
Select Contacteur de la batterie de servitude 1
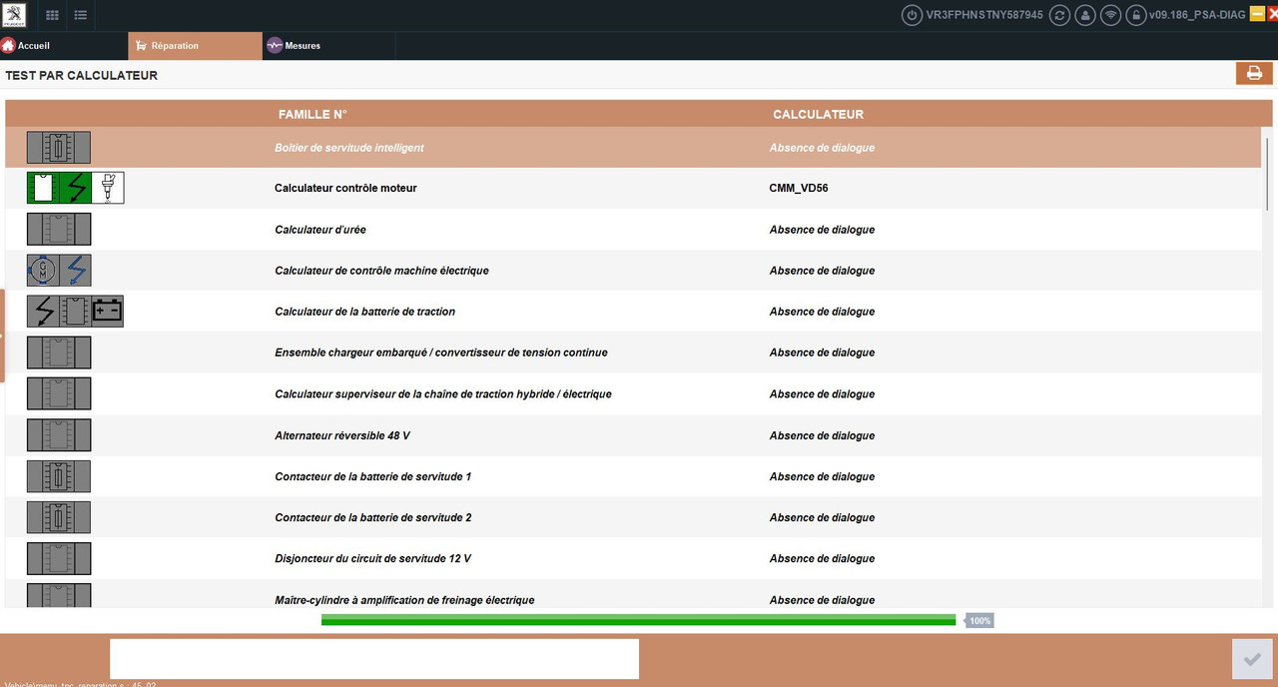372,476
